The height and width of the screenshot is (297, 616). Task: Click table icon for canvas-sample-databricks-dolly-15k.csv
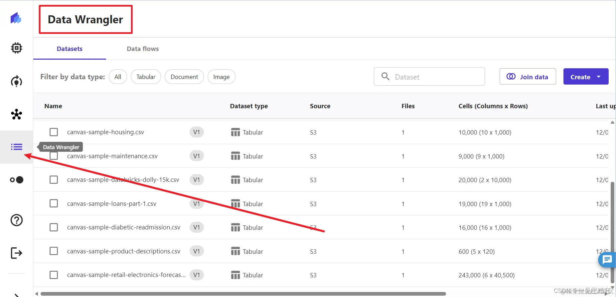pos(235,180)
